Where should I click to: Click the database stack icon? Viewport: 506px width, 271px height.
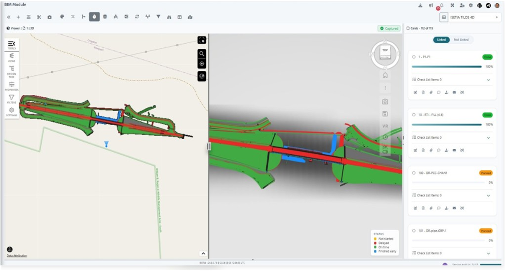point(105,17)
